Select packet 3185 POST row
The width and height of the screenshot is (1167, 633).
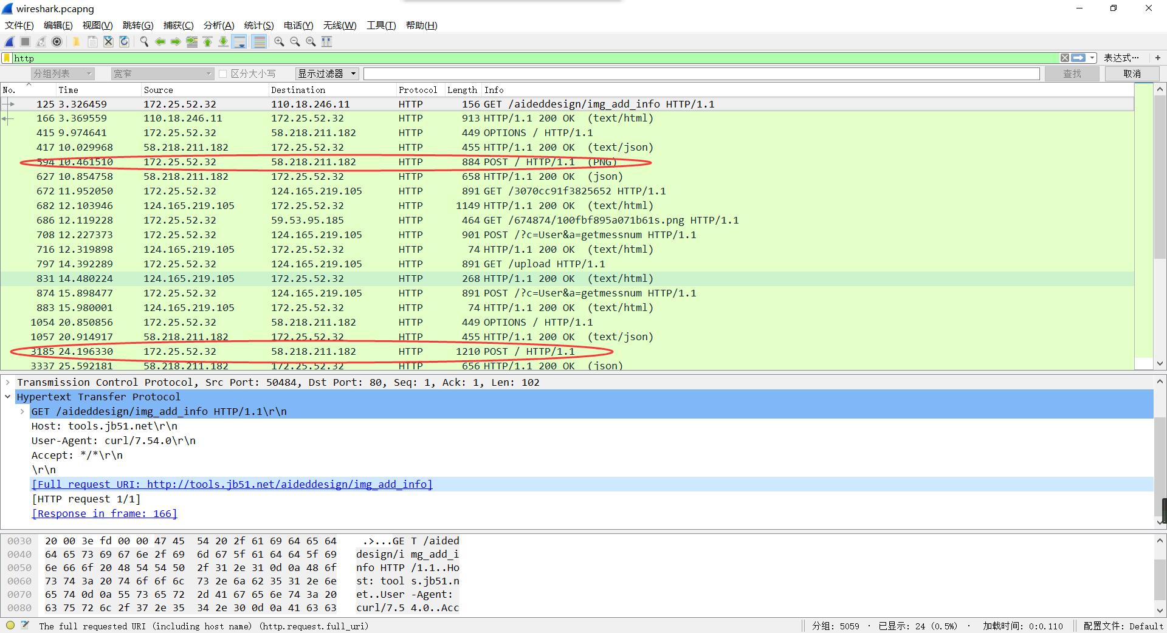click(x=304, y=351)
